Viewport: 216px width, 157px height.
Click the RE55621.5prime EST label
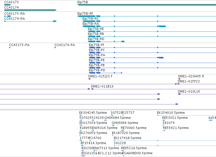176,128
